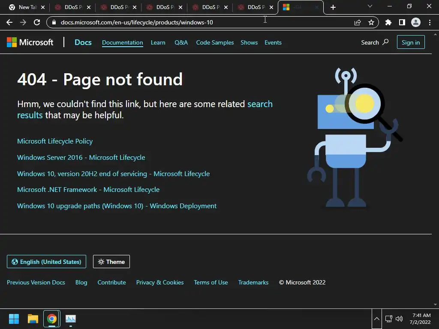Open volume control tray icon
Screen dimensions: 439x329
(x=399, y=319)
